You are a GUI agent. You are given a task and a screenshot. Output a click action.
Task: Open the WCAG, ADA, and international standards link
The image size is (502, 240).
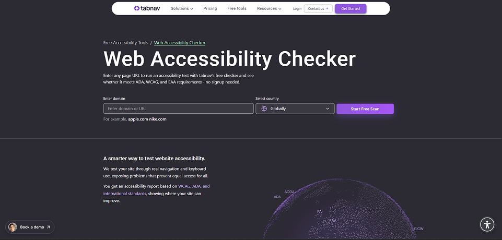click(157, 190)
